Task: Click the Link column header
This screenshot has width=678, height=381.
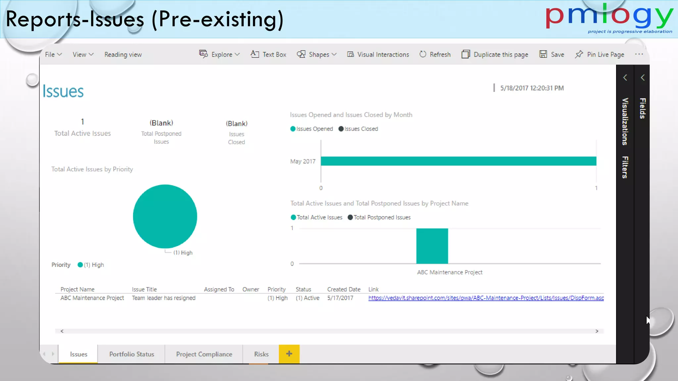Action: click(x=373, y=289)
